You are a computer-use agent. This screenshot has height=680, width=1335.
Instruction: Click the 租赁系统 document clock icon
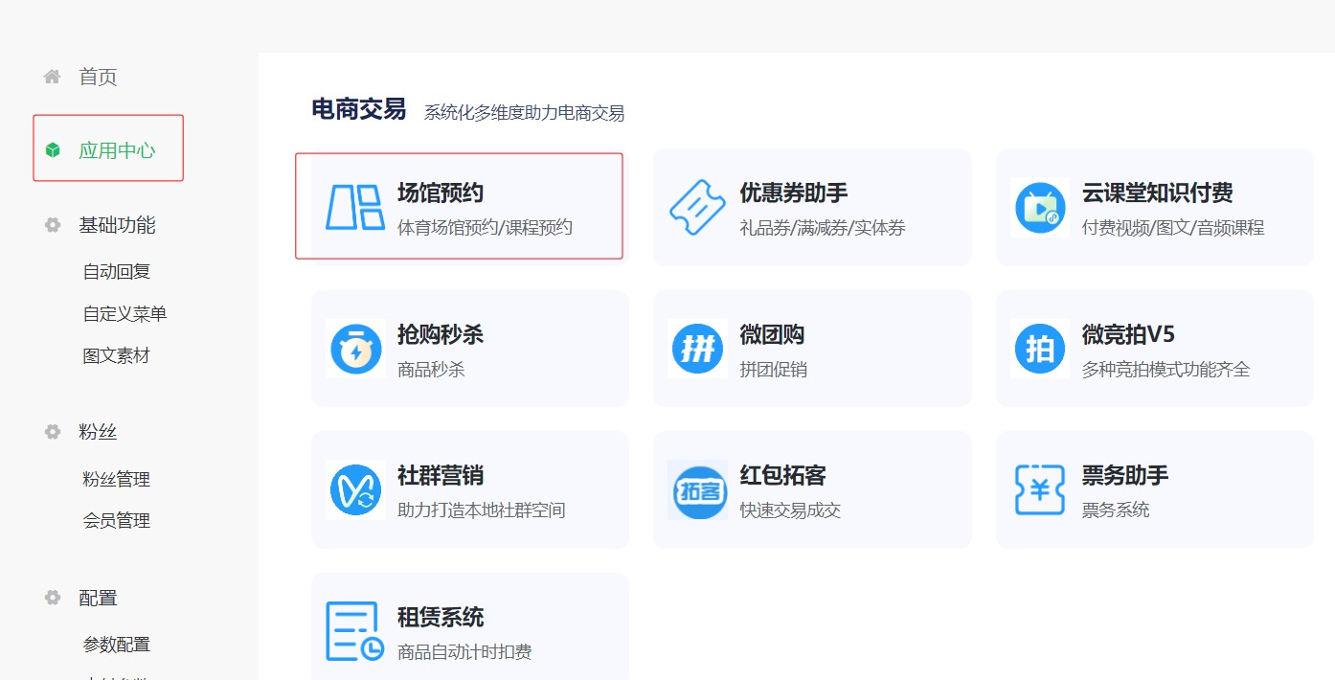[x=355, y=631]
